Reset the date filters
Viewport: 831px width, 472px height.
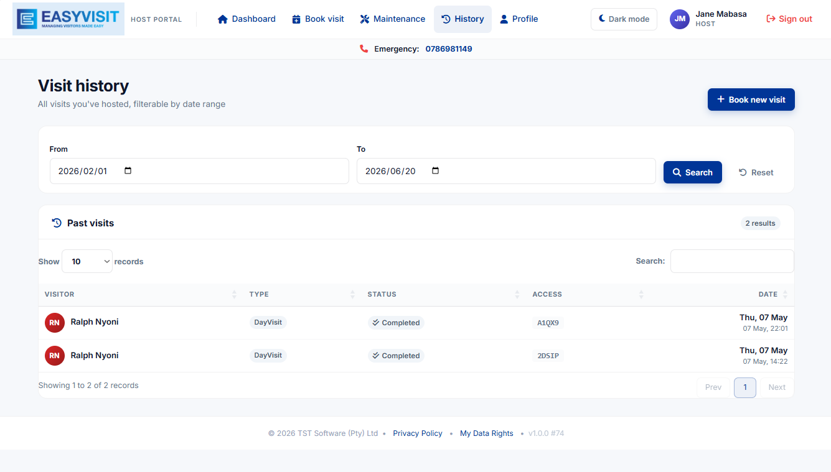[x=756, y=172]
